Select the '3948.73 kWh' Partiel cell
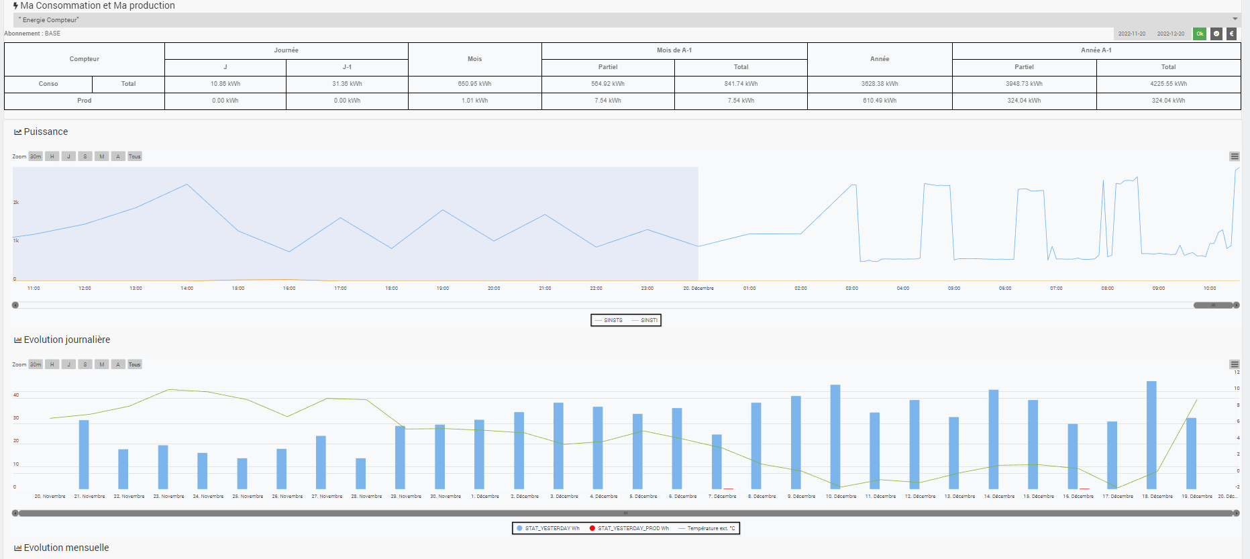This screenshot has width=1250, height=559. pyautogui.click(x=1024, y=84)
